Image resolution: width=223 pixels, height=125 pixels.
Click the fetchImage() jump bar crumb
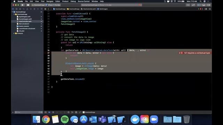(102, 9)
